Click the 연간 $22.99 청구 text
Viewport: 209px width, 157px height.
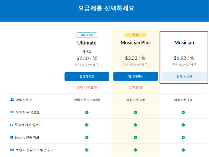point(184,65)
